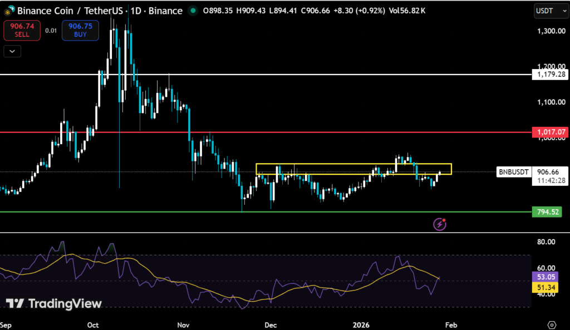This screenshot has height=330, width=570.
Task: Select the 906.75 BUY button
Action: (x=80, y=30)
